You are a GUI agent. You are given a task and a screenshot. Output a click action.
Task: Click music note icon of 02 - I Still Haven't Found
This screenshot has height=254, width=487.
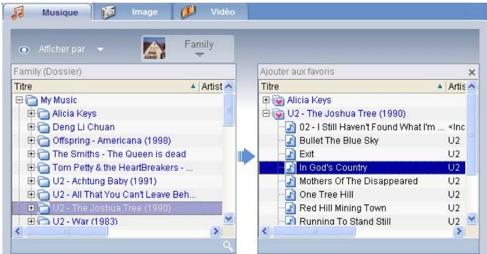point(290,127)
